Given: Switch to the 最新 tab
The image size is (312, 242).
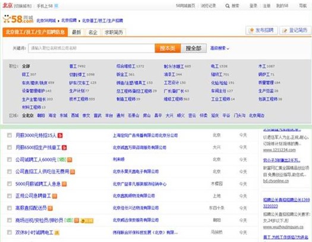Looking at the screenshot, I should tap(77, 32).
